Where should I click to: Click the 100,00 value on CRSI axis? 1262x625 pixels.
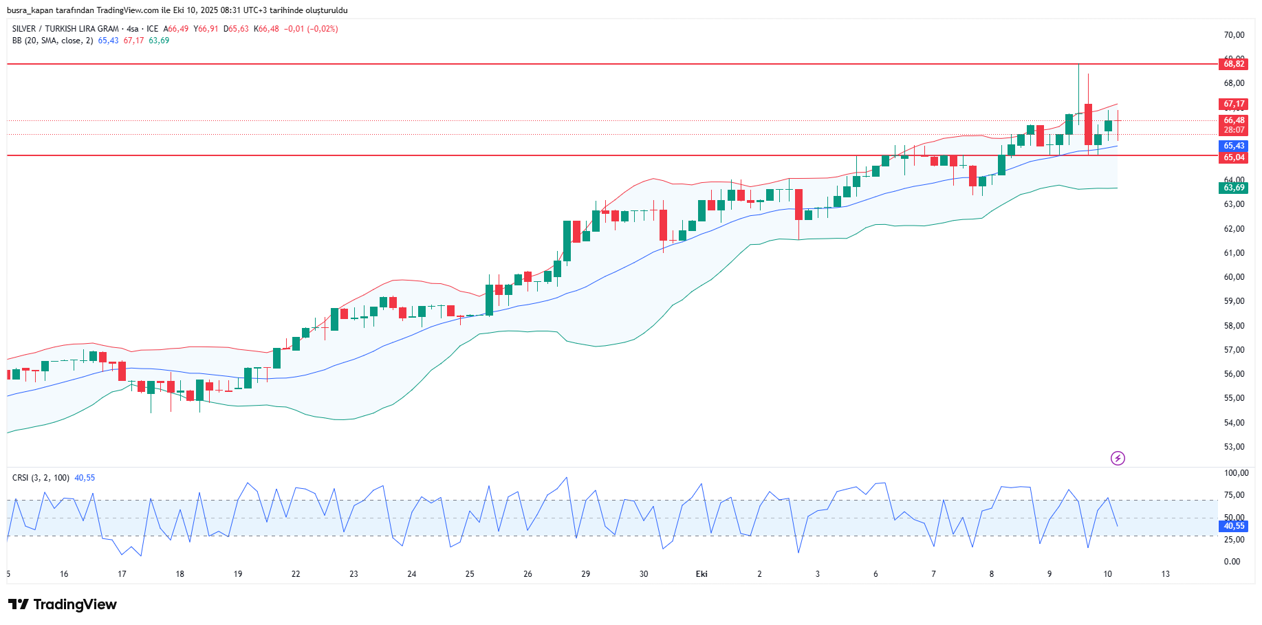pos(1236,473)
